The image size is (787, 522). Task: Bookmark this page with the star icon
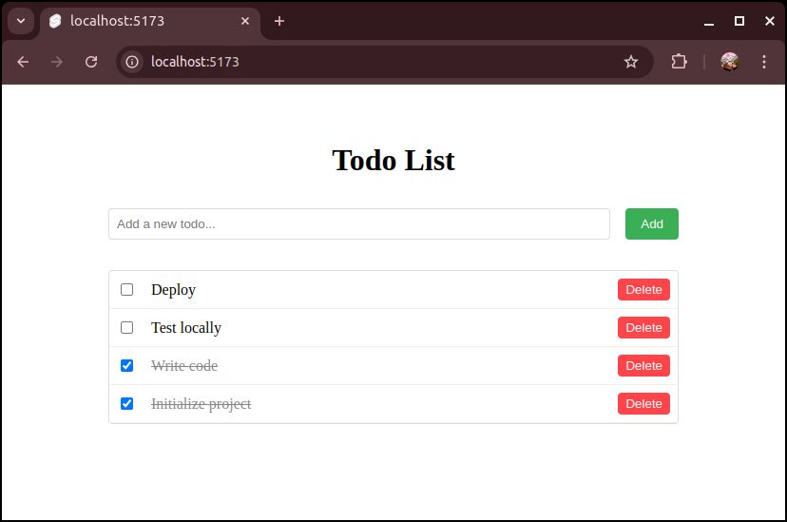631,62
